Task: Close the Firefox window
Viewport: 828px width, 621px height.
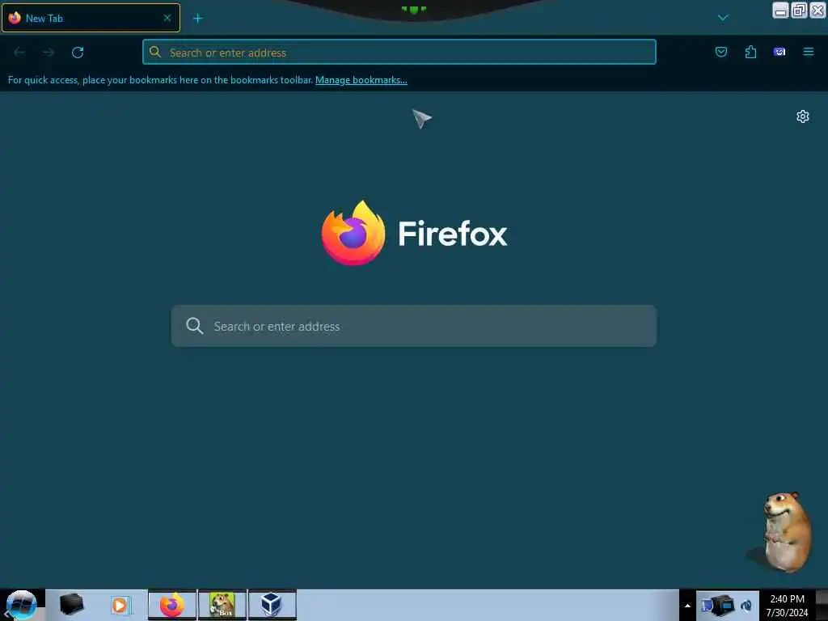Action: [817, 10]
